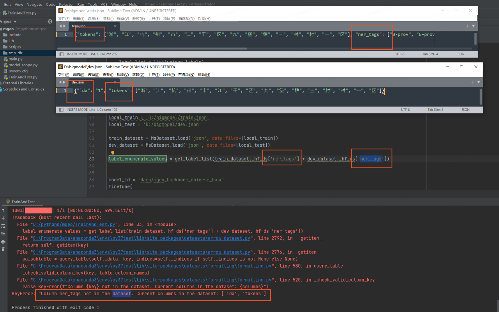Add a new tab in the train.json window

(x=467, y=26)
